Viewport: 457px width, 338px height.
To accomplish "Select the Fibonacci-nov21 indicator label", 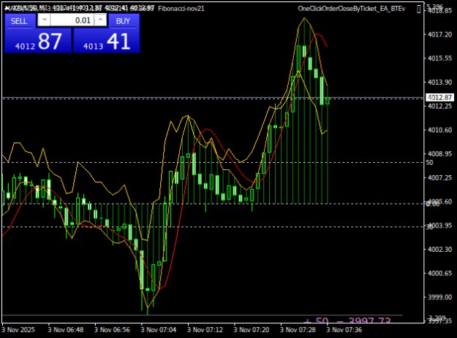I will click(x=181, y=9).
